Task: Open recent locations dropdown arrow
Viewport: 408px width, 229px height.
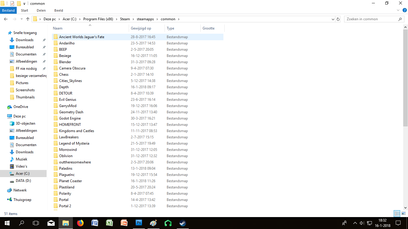Action: (22, 19)
